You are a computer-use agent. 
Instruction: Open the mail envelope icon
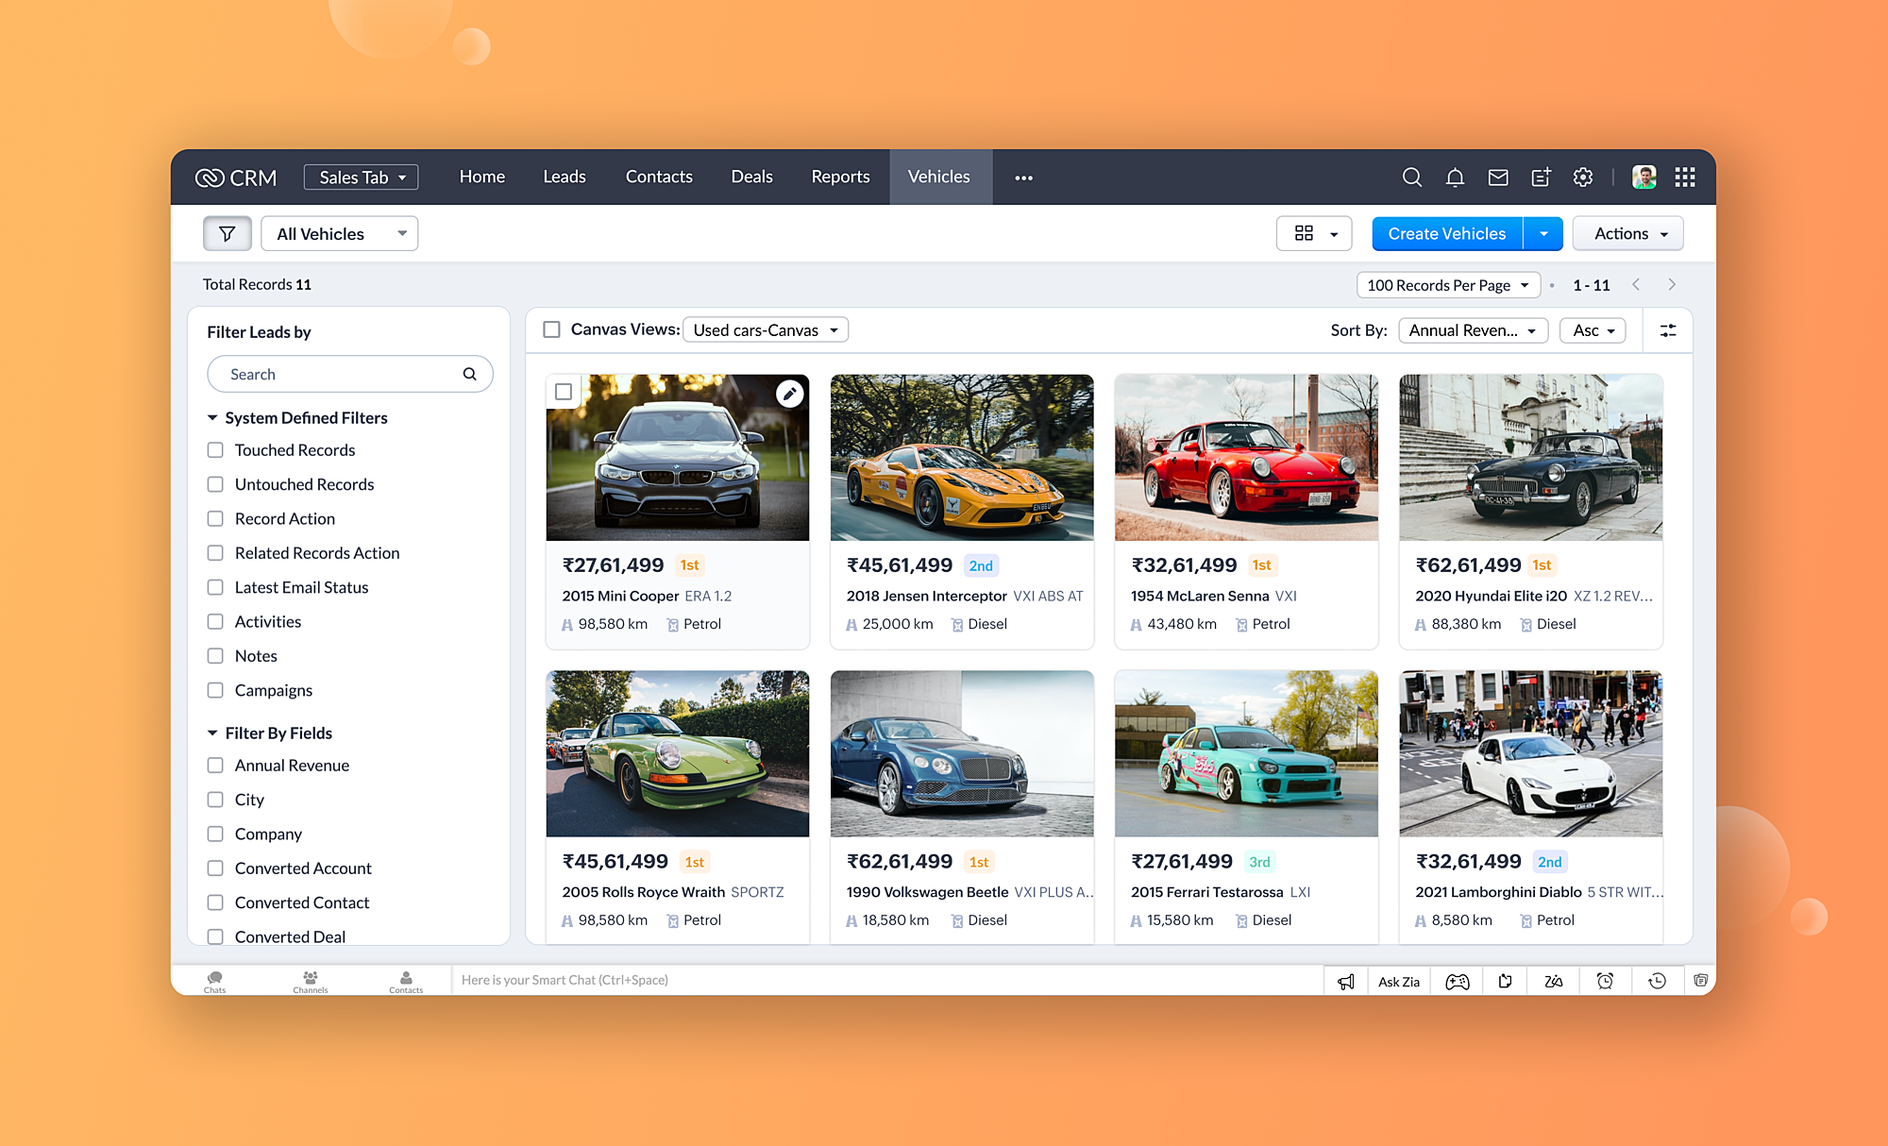[1497, 177]
